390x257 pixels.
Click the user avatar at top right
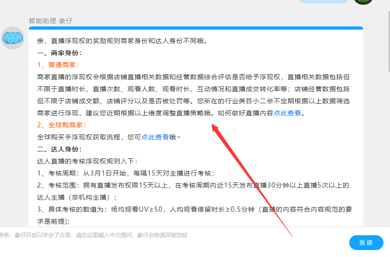point(363,2)
